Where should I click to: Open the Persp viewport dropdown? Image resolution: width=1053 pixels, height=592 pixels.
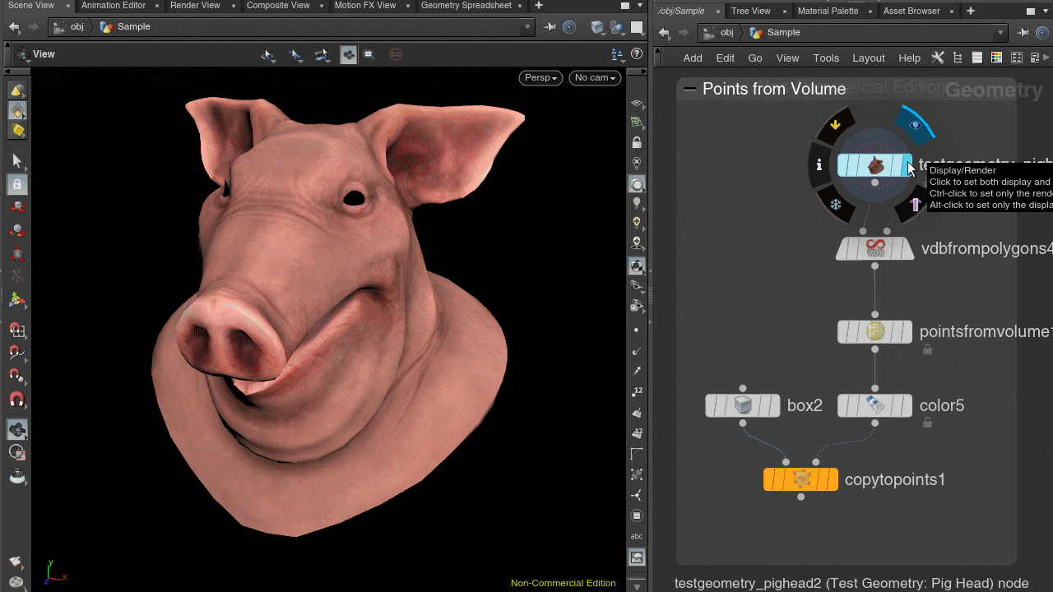(541, 77)
